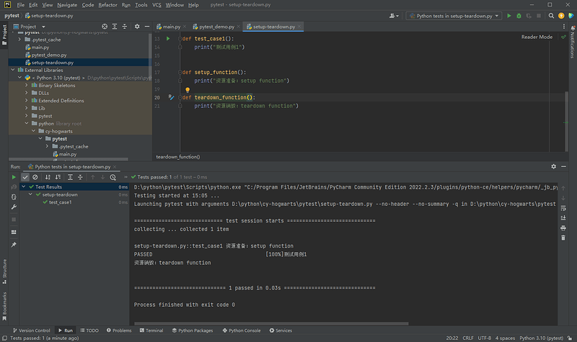Sort test results alphabetically
Screen dimensions: 577x342
pos(48,177)
